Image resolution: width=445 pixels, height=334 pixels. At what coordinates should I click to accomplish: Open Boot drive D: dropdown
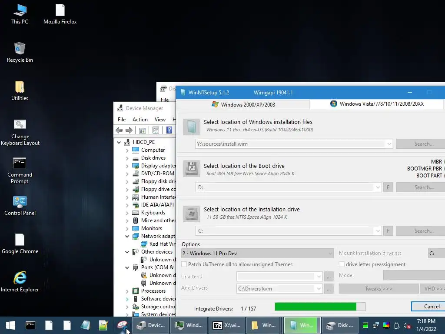[378, 187]
